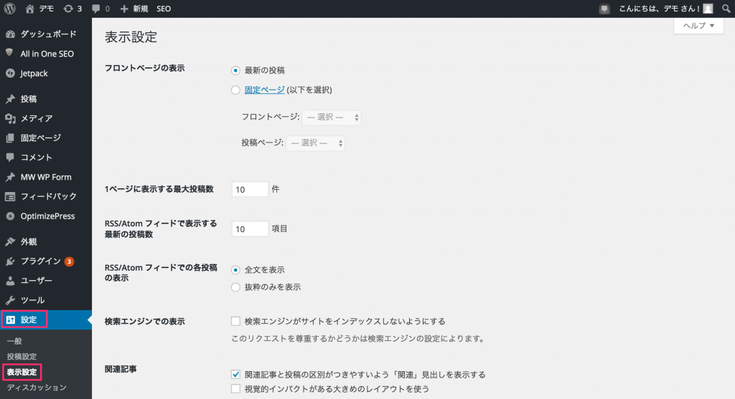
Task: Click the デモ site name link
Action: coord(47,9)
